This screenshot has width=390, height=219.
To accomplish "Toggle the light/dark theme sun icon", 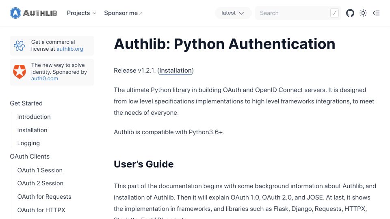I will 363,13.
